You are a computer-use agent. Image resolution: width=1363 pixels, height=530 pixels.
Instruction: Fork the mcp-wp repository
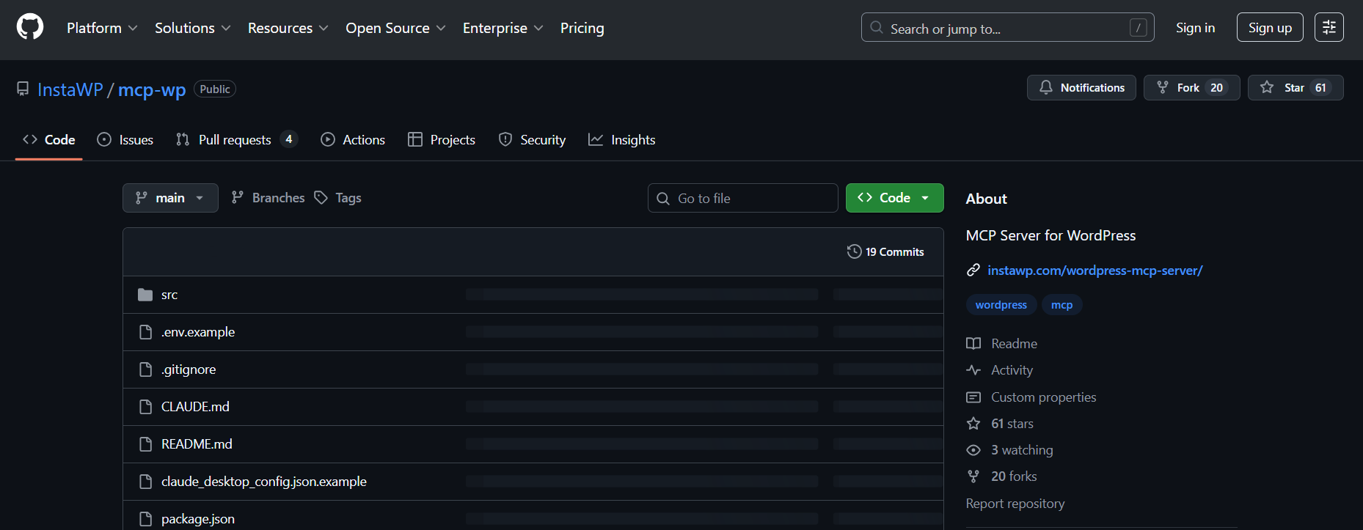pos(1191,88)
